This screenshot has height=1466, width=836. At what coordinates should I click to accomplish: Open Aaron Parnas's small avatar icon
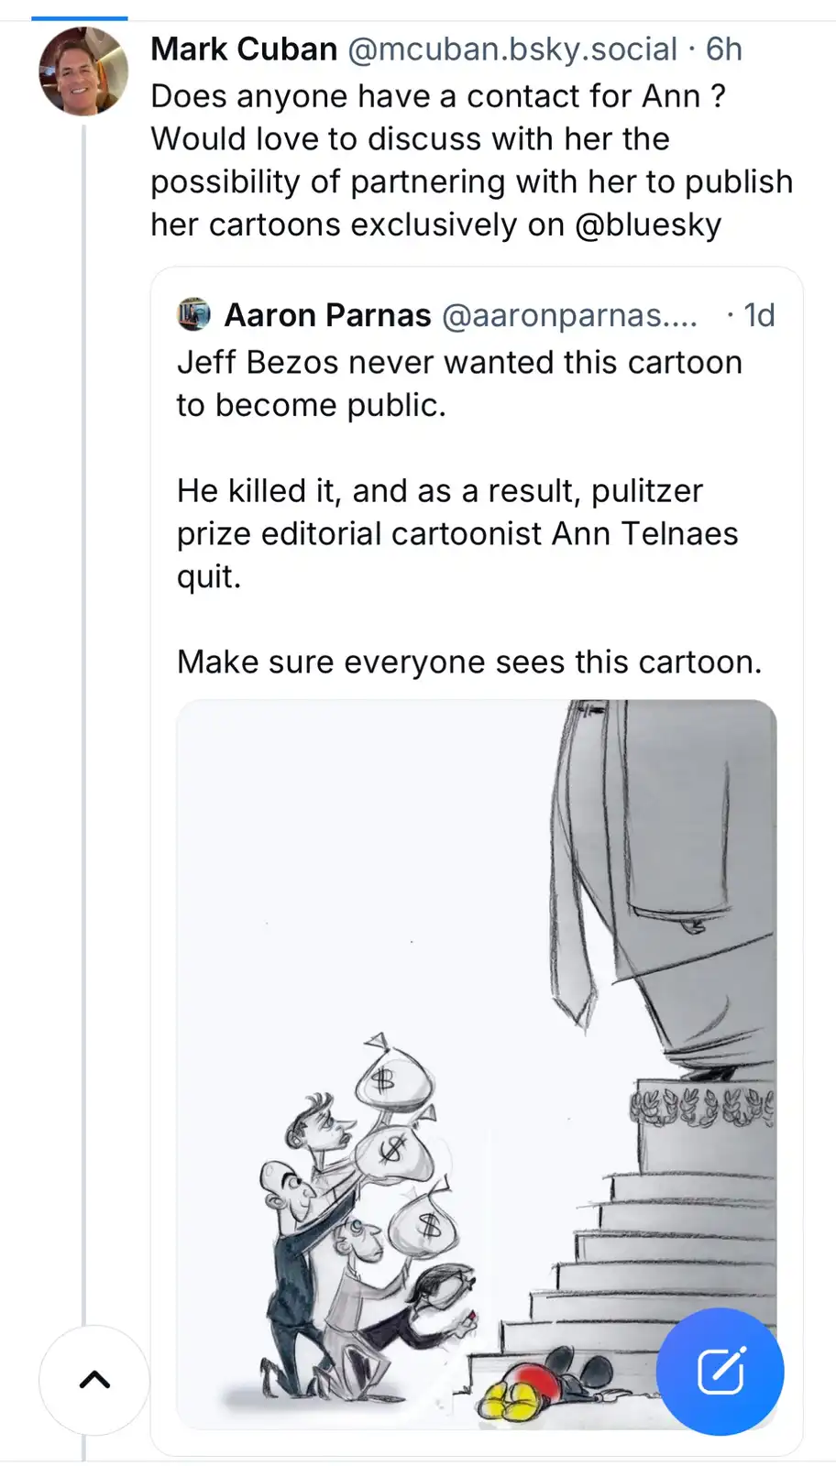193,314
